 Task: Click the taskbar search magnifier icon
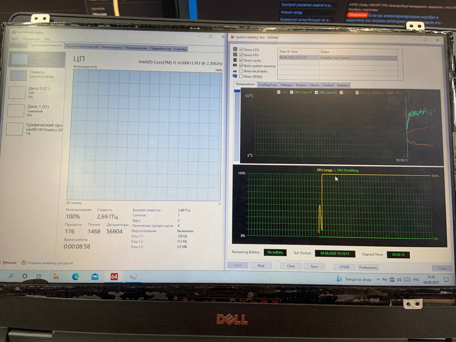click(x=11, y=276)
